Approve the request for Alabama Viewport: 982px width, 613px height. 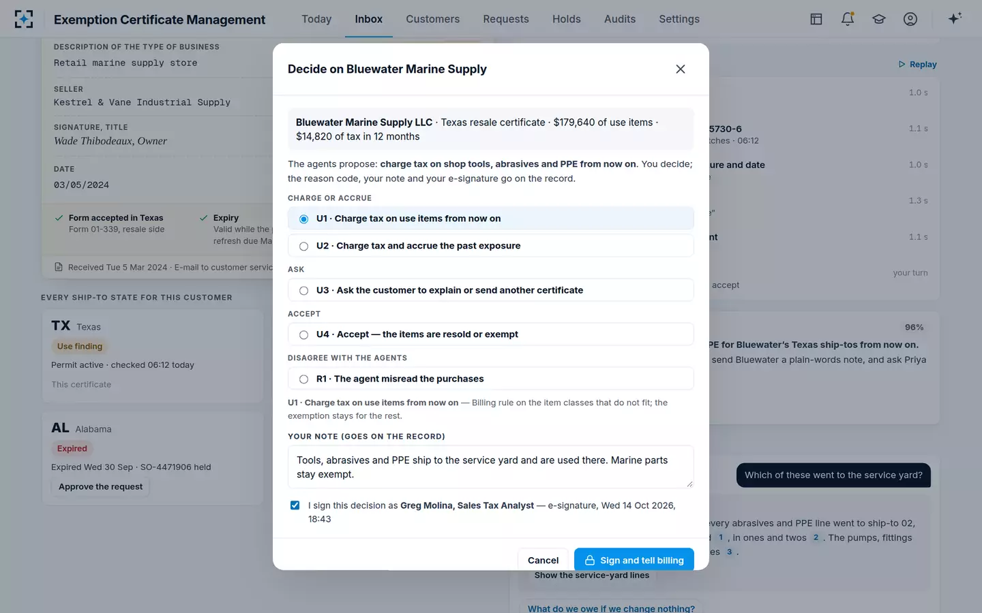point(101,487)
